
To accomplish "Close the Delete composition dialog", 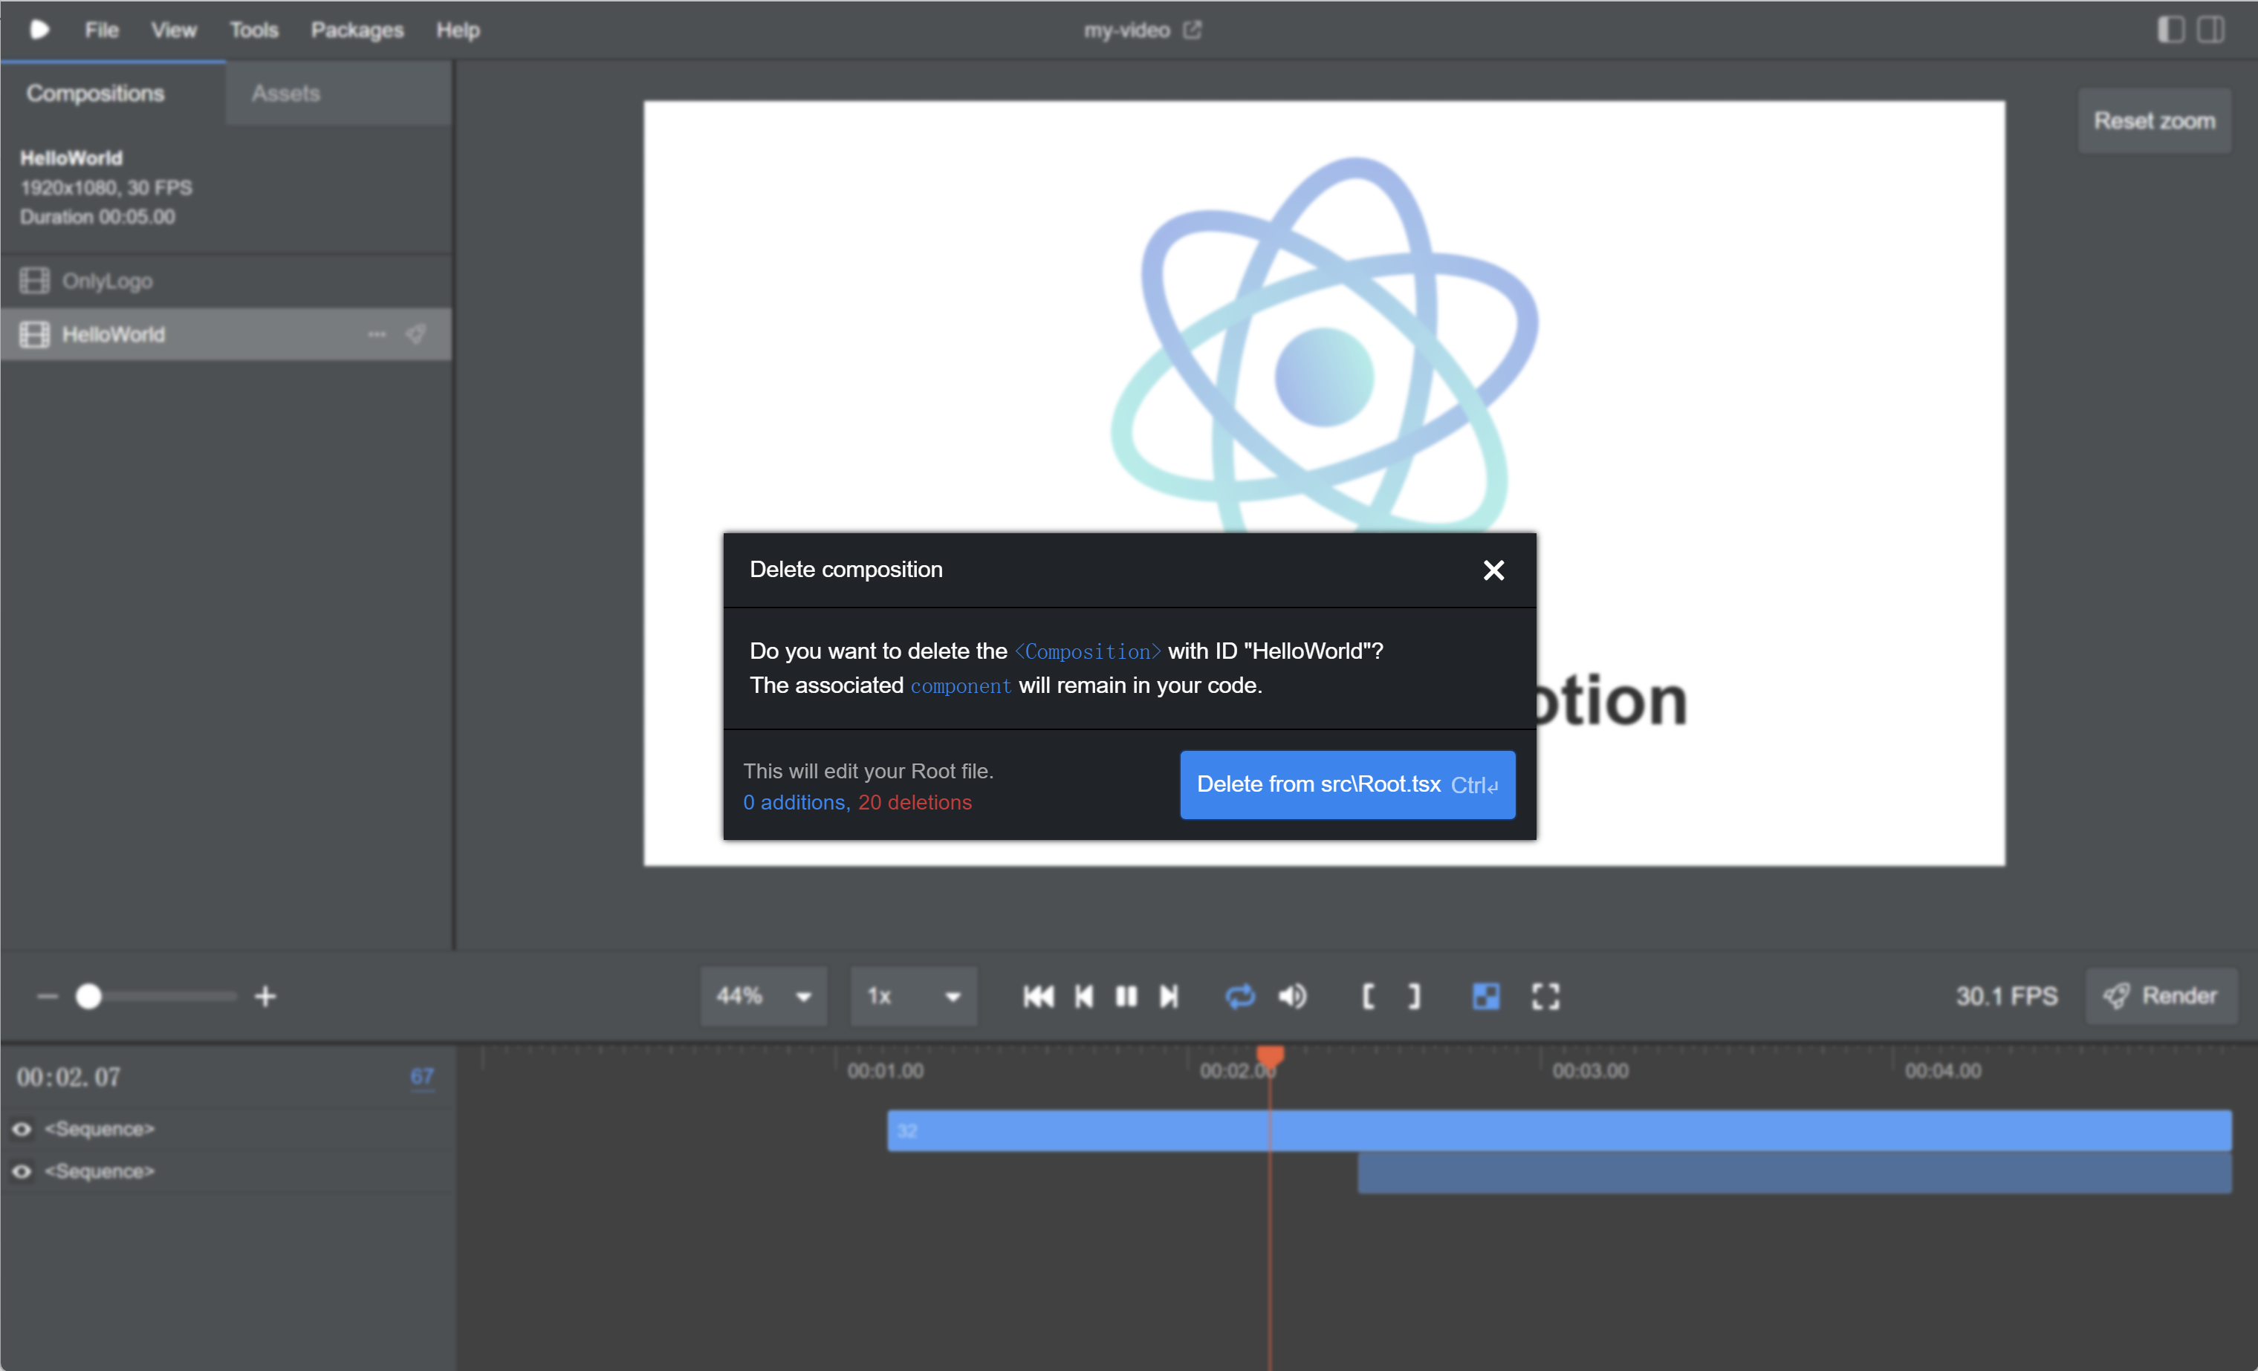I will click(1493, 570).
